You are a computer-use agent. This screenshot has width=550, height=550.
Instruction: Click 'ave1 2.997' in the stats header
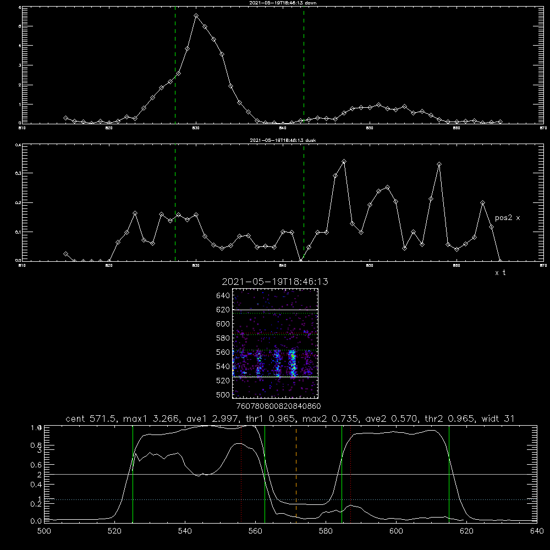(212, 419)
